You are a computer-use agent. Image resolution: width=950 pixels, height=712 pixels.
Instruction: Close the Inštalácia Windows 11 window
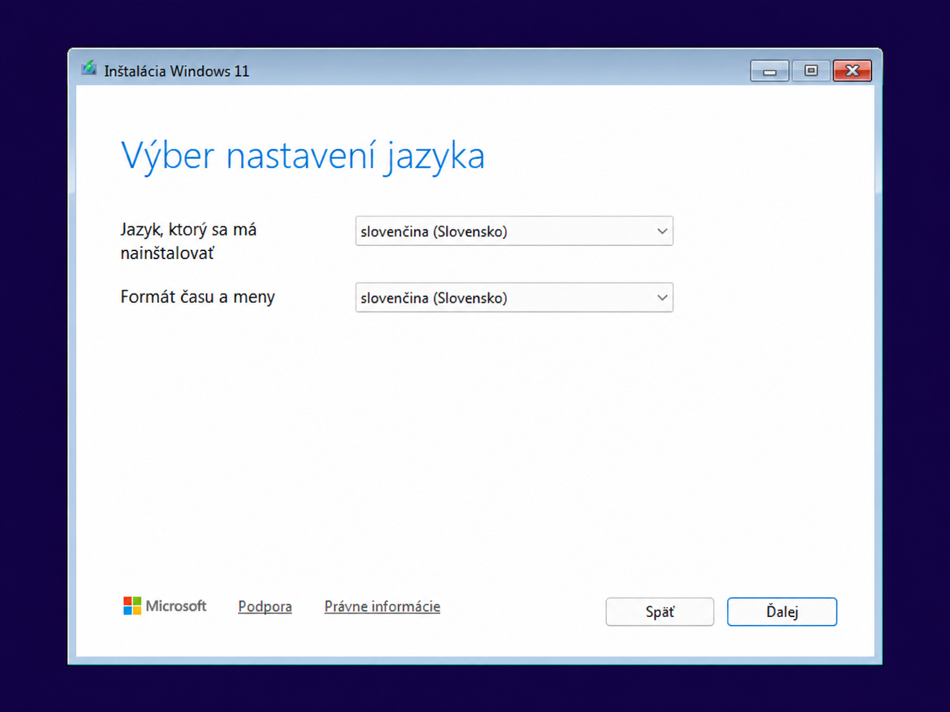[852, 71]
